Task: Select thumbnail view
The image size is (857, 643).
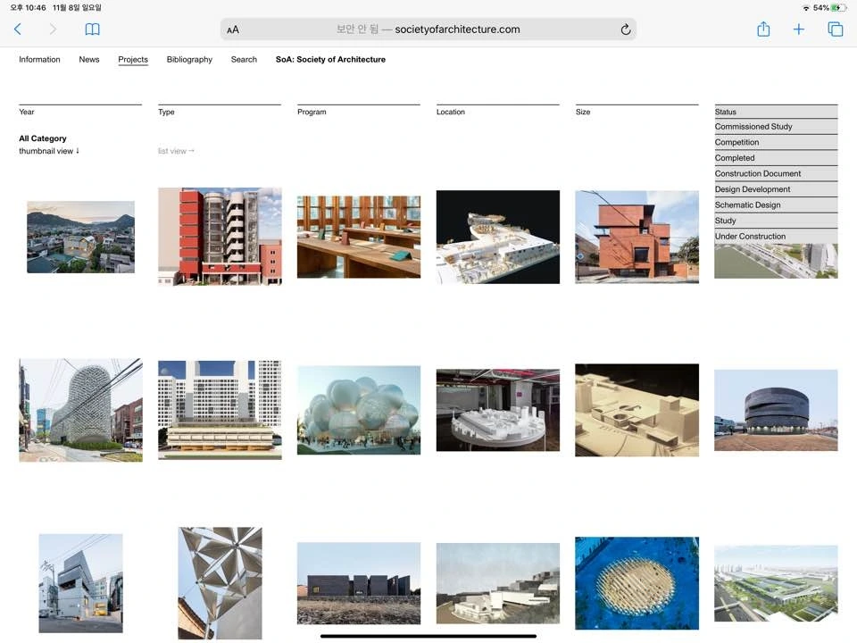Action: tap(49, 151)
